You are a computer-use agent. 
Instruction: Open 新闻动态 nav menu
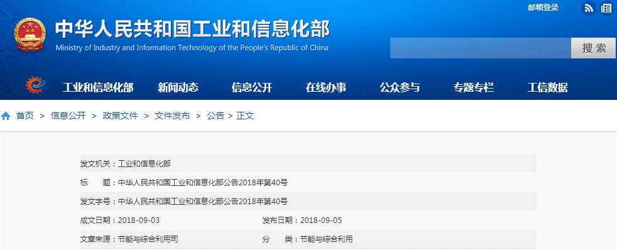coord(178,87)
